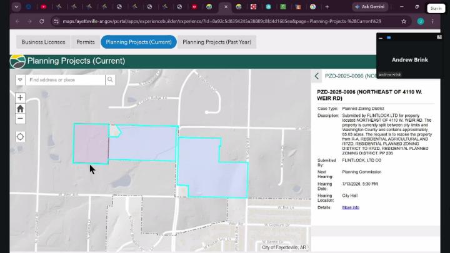Viewport: 450px width, 253px height.
Task: Return map to home extent
Action: tap(20, 109)
